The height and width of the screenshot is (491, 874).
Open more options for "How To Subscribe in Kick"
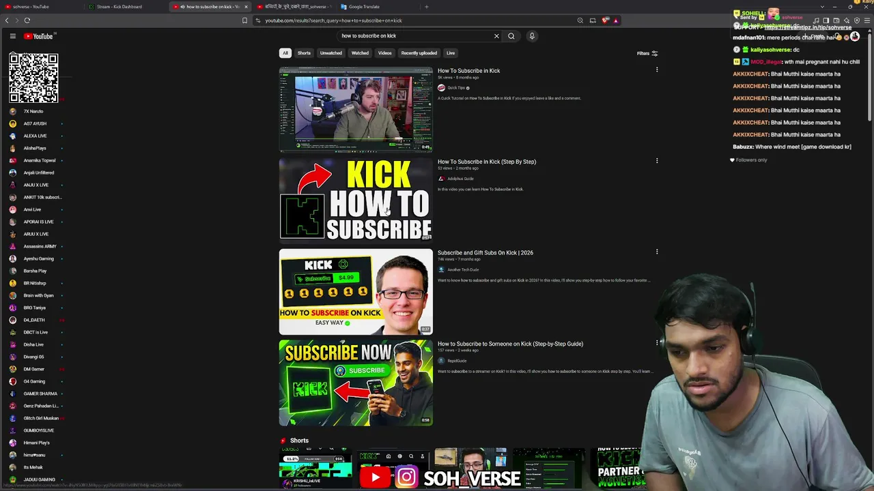657,70
